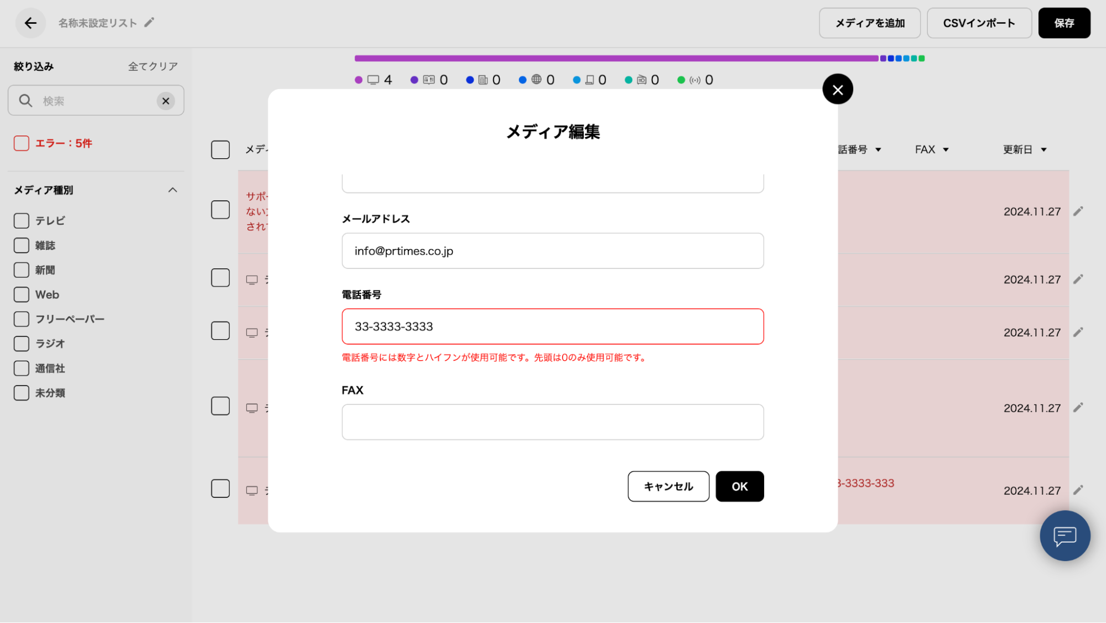Click キャンセル in the edit dialog

pyautogui.click(x=668, y=486)
